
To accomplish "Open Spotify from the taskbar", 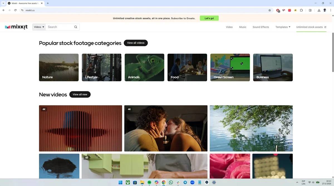I will 149,182.
